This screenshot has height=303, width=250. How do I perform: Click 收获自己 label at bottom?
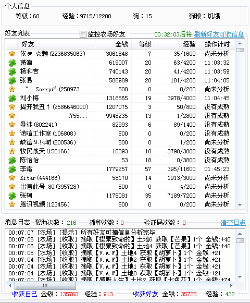click(x=24, y=294)
